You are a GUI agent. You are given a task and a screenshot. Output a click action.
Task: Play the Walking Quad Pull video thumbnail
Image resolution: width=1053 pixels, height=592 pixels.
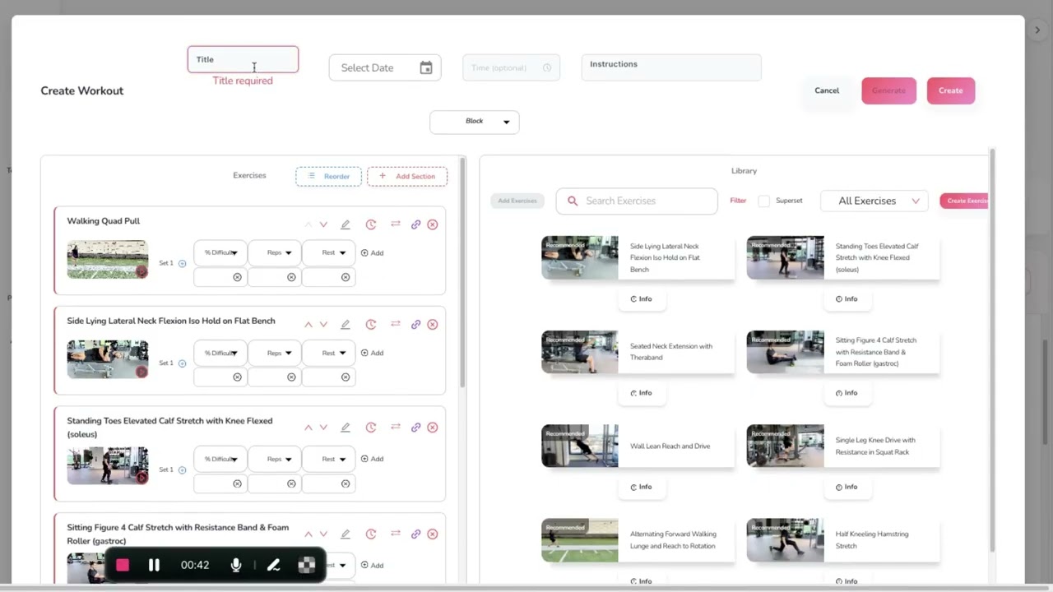pyautogui.click(x=108, y=260)
